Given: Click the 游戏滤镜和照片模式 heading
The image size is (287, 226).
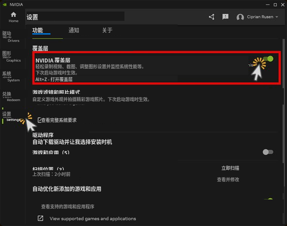Looking at the screenshot, I should coord(56,92).
